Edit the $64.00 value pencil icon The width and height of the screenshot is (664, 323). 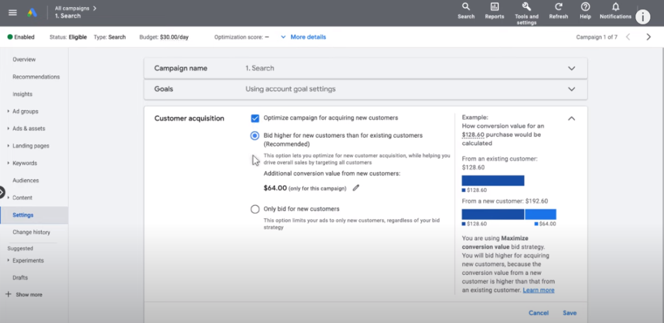pos(355,188)
